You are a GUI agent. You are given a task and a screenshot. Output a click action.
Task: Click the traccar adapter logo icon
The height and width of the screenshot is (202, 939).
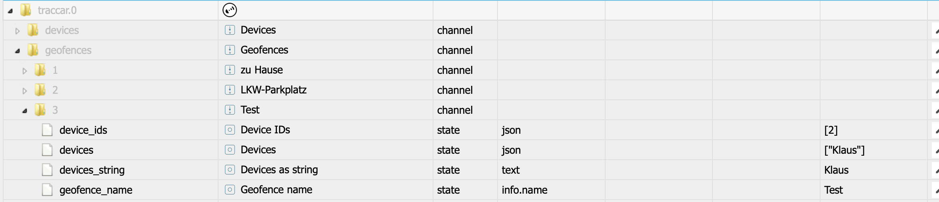click(230, 10)
